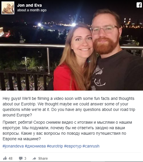This screenshot has width=143, height=162.
Task: Open the #jonandeva hashtag
Action: [x=13, y=146]
